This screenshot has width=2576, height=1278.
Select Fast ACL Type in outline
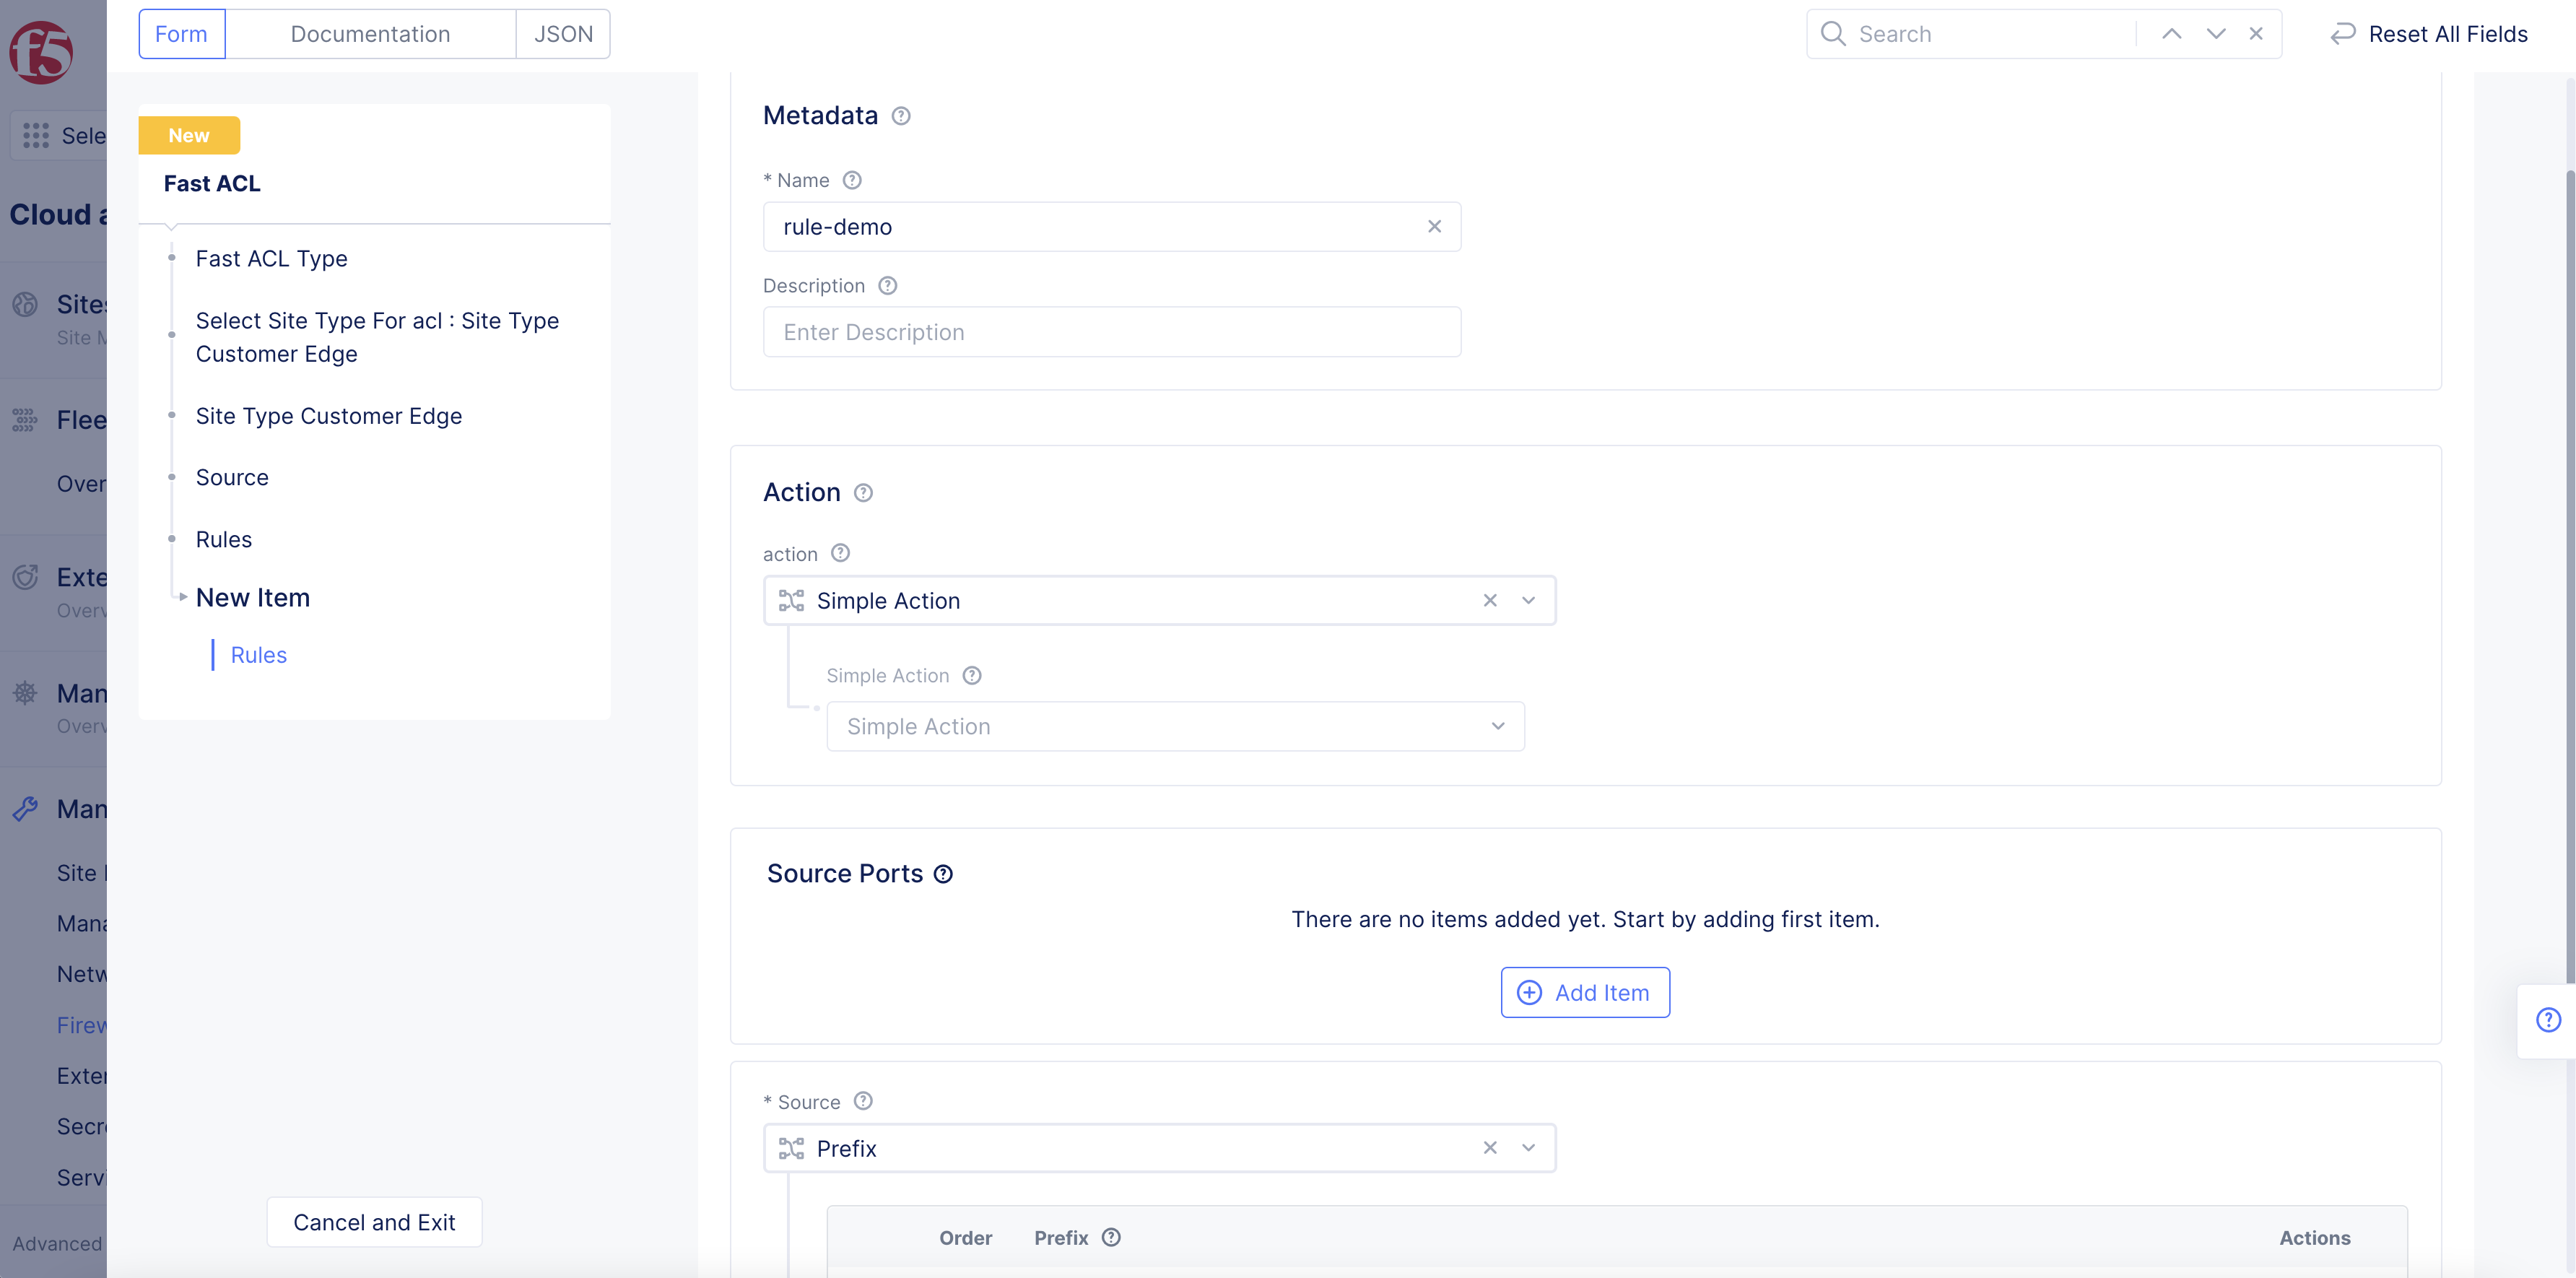[x=271, y=259]
